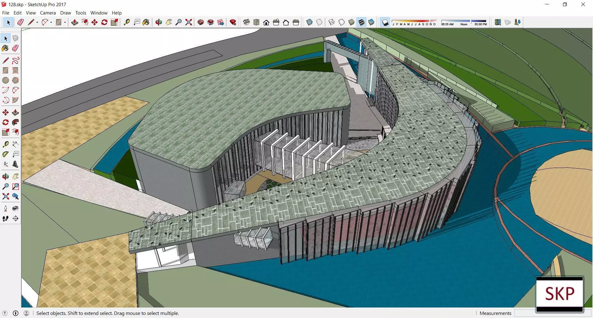
Task: Open the Window menu
Action: click(x=99, y=13)
